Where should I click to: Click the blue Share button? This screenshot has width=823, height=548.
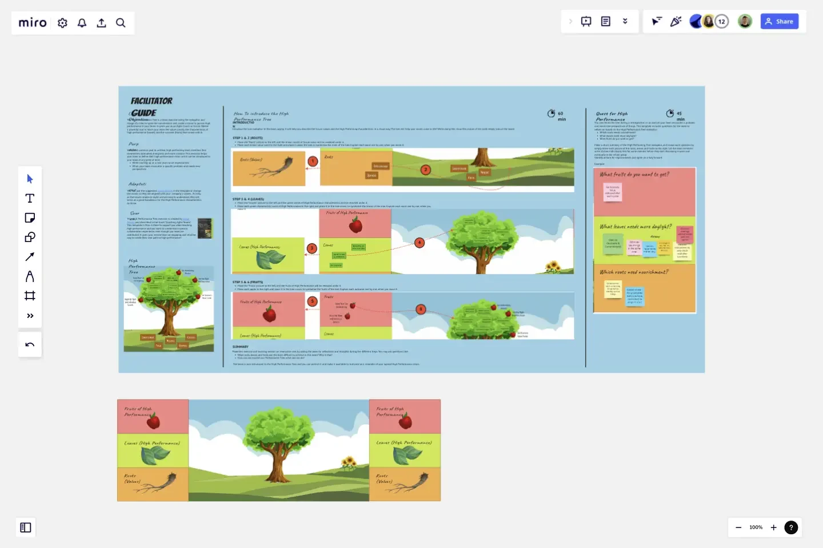[x=780, y=22]
